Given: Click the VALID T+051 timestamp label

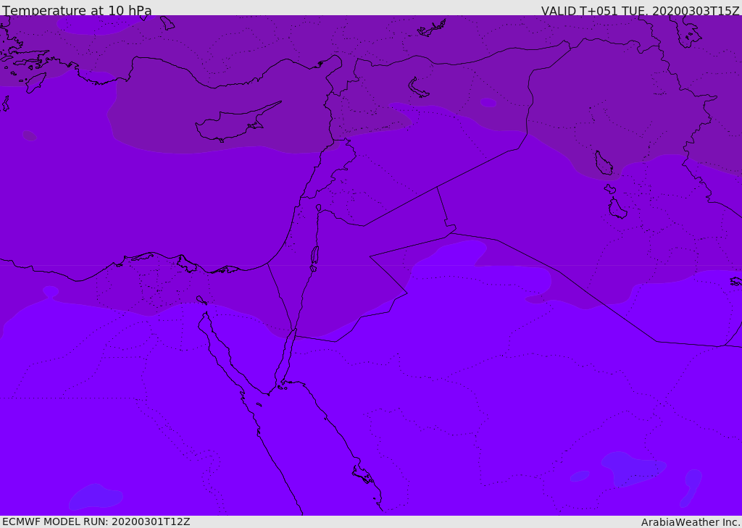Looking at the screenshot, I should (x=641, y=10).
